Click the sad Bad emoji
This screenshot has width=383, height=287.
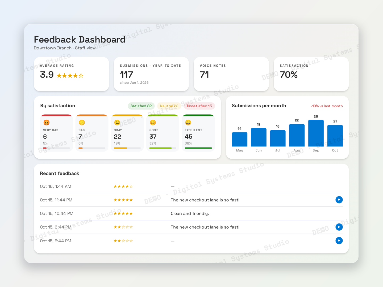[82, 123]
